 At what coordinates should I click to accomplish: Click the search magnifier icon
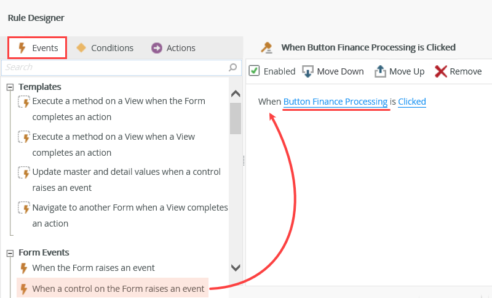point(233,67)
